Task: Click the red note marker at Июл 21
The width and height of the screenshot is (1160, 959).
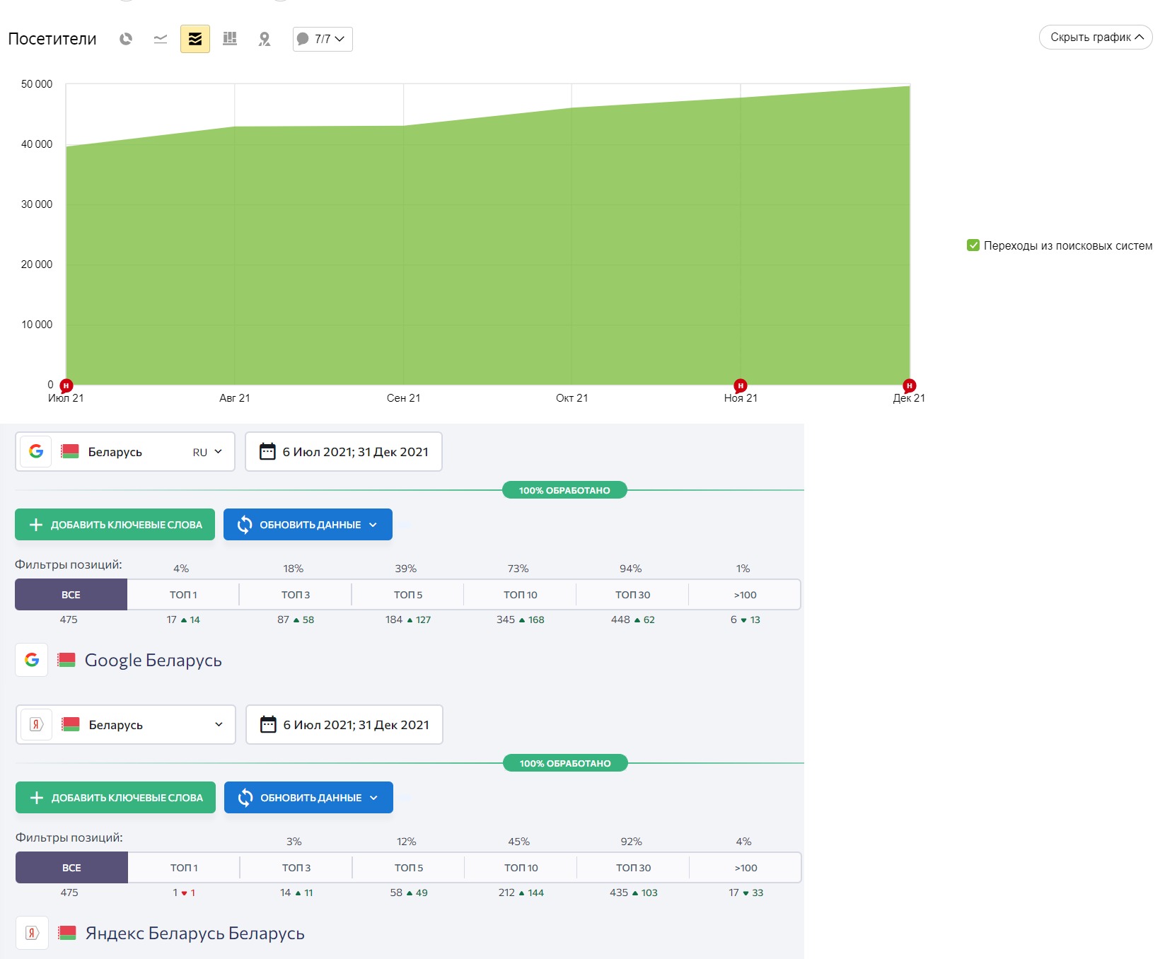Action: (66, 385)
